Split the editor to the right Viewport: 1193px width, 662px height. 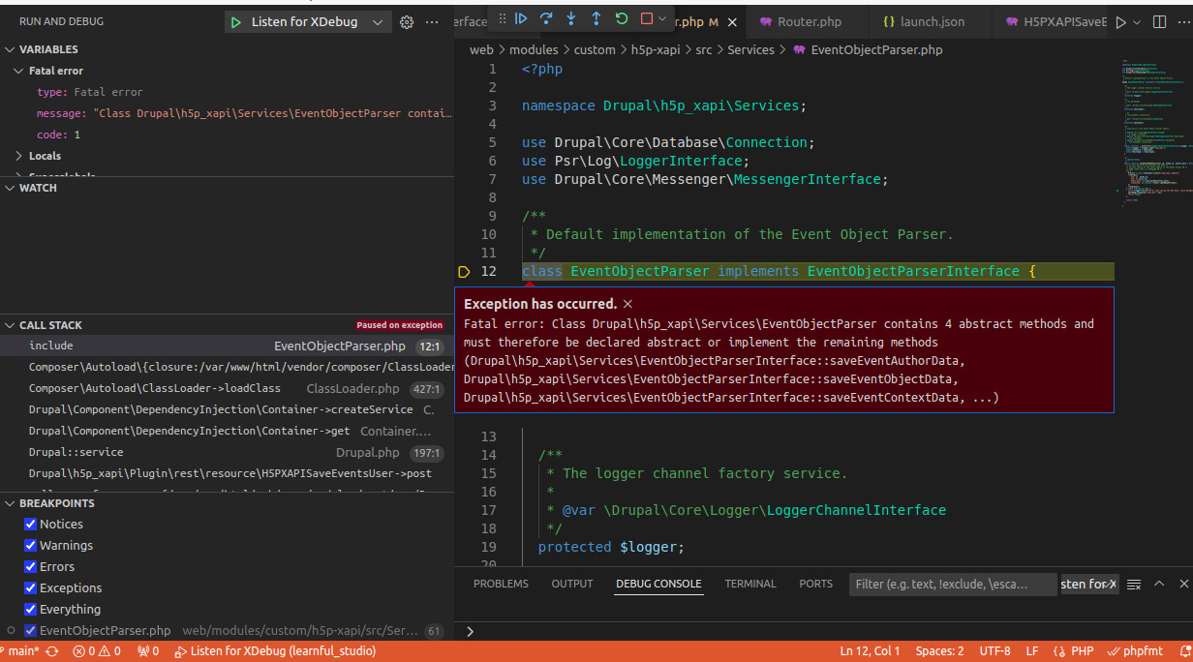pos(1159,21)
